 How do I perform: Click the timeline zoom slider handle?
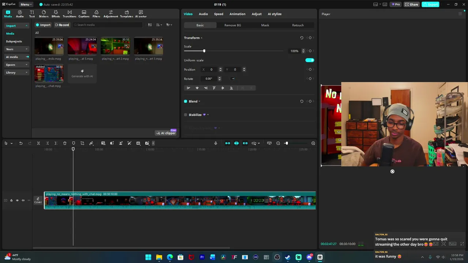[286, 143]
